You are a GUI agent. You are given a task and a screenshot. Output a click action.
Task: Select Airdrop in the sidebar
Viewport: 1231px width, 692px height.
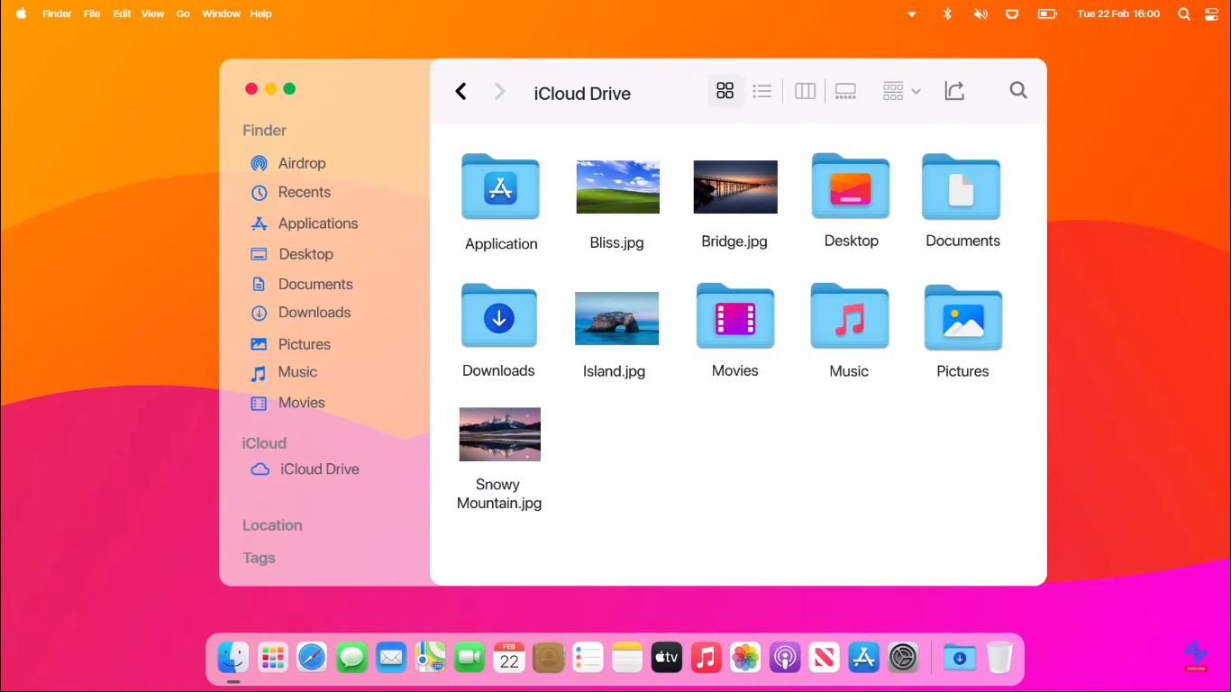[x=301, y=163]
